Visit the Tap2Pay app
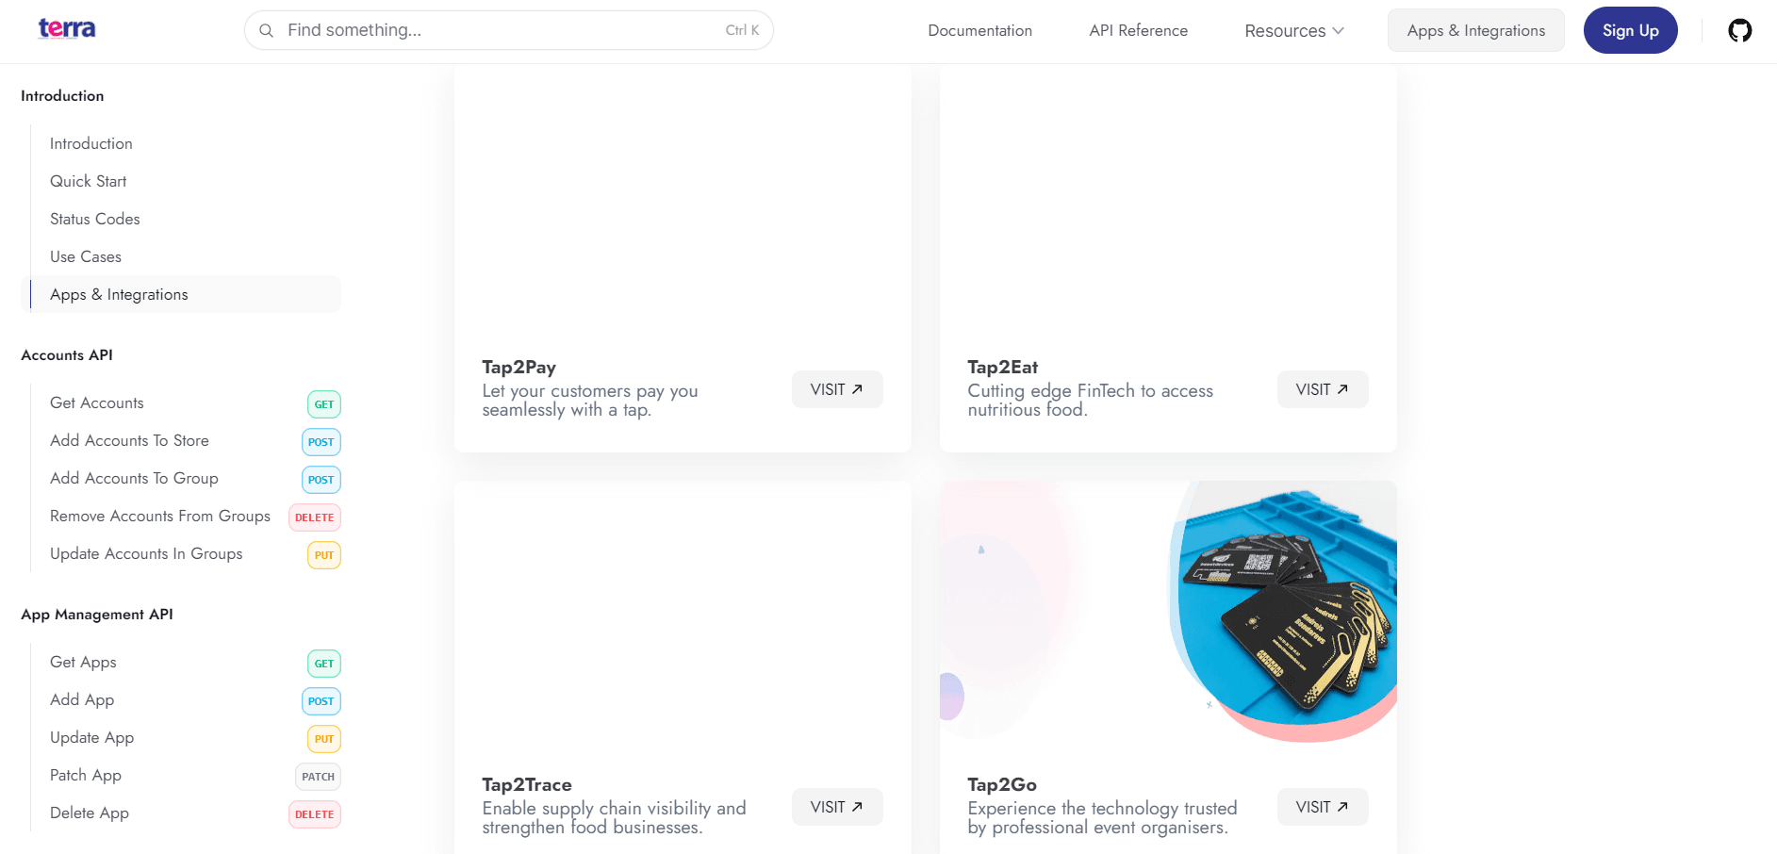 pos(836,389)
